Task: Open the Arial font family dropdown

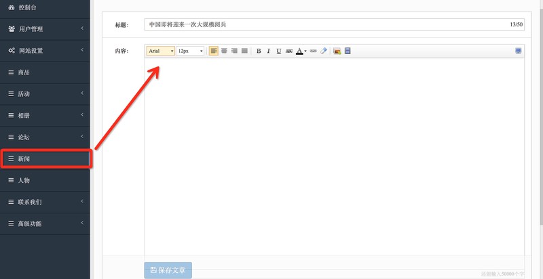Action: (161, 51)
